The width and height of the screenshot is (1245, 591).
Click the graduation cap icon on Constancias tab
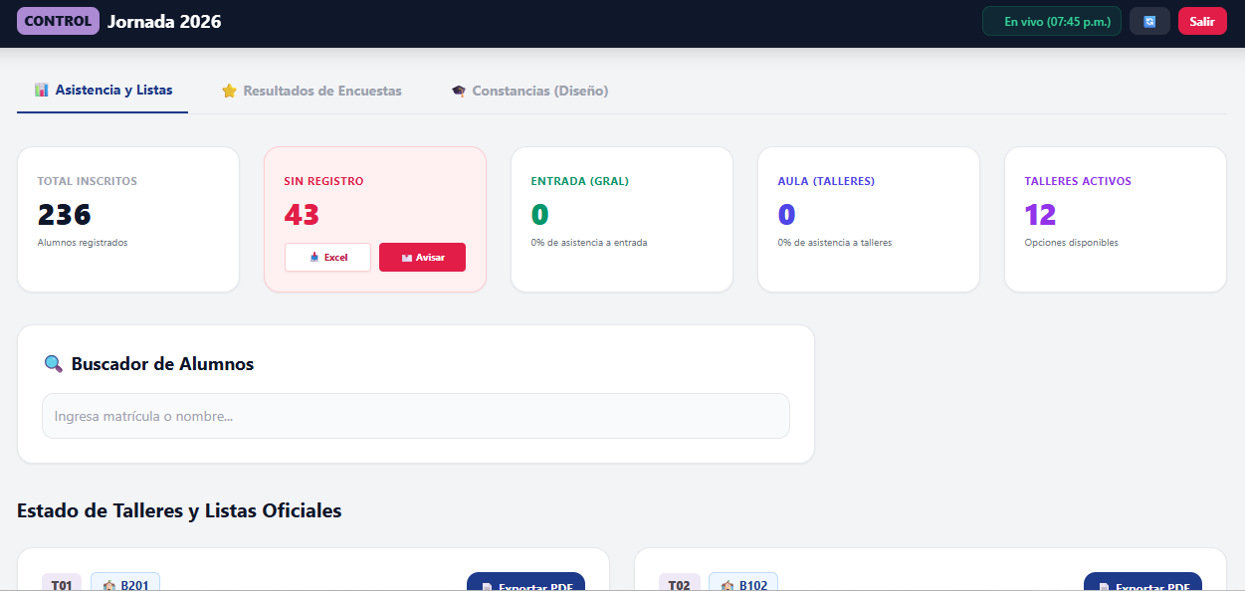(459, 91)
